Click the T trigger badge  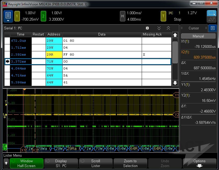[x=163, y=16]
